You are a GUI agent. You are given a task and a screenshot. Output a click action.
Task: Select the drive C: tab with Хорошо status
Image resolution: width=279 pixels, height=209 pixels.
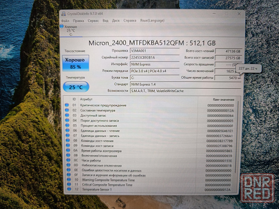click(71, 31)
